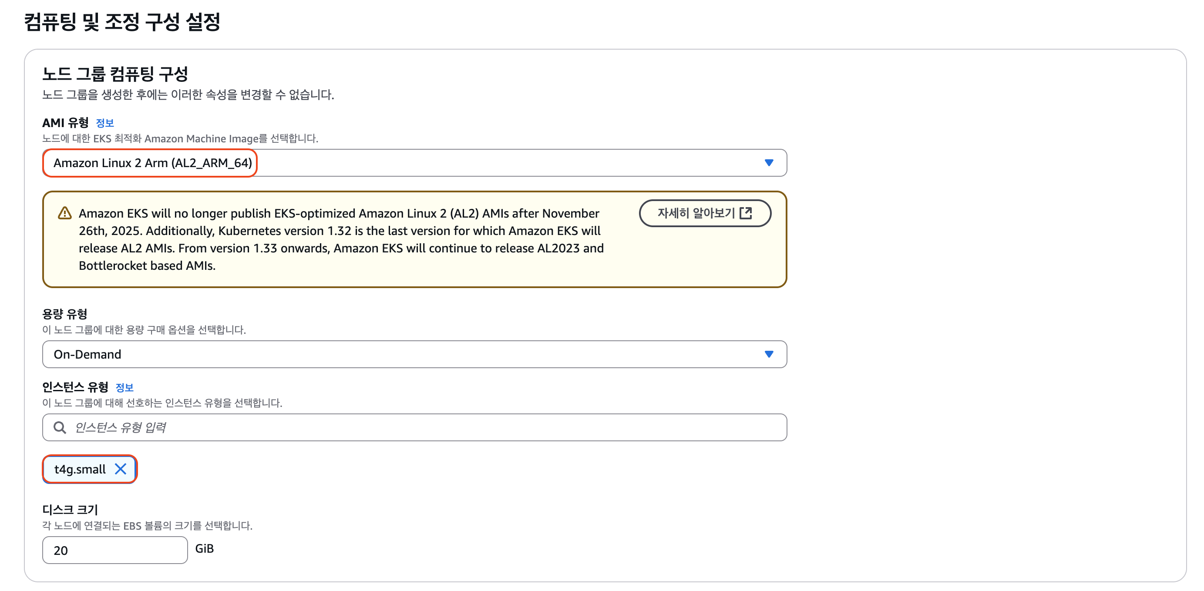Image resolution: width=1204 pixels, height=591 pixels.
Task: Click the 노드 그룹 컴퓨팅 구성 section heading
Action: [x=115, y=74]
